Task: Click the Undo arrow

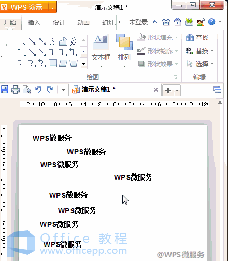Action: pos(38,90)
